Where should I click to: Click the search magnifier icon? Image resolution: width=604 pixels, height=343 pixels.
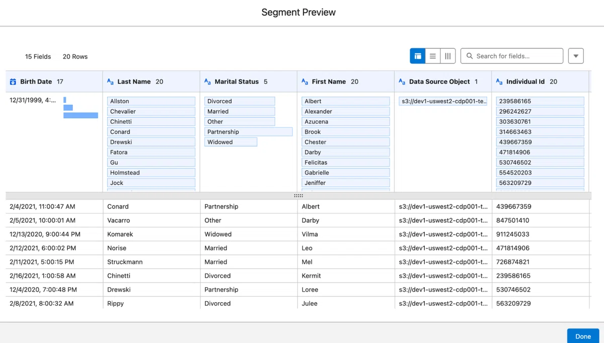(x=470, y=56)
